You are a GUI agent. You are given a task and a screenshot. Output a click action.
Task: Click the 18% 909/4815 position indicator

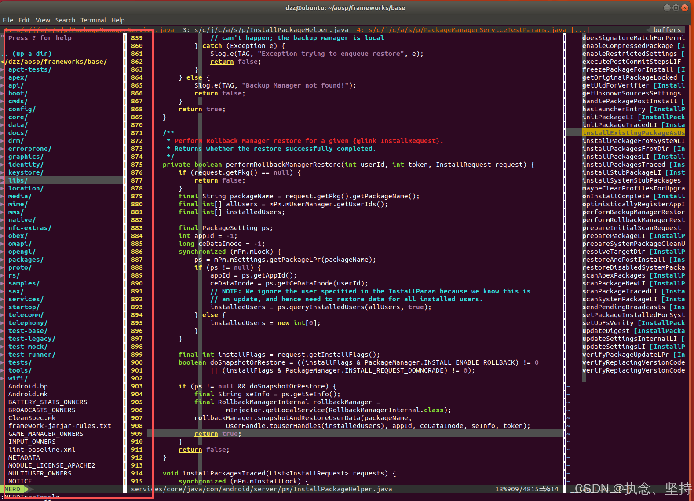[527, 489]
